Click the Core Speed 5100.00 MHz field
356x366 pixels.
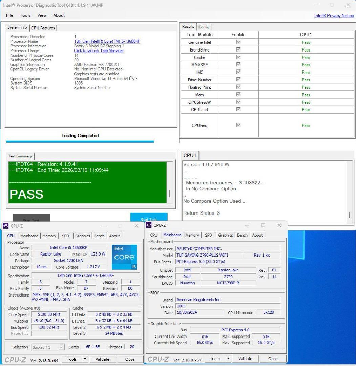click(49, 314)
